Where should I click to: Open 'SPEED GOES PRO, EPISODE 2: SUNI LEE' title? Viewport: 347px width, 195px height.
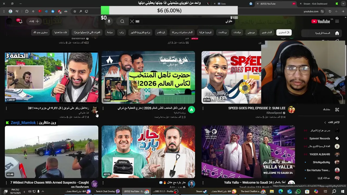[257, 108]
